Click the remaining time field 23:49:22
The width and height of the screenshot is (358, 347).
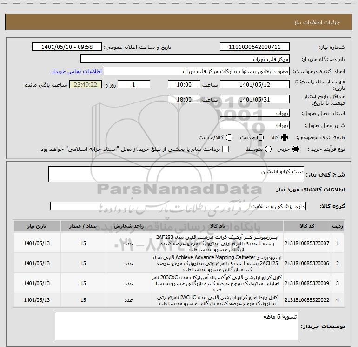coord(86,84)
